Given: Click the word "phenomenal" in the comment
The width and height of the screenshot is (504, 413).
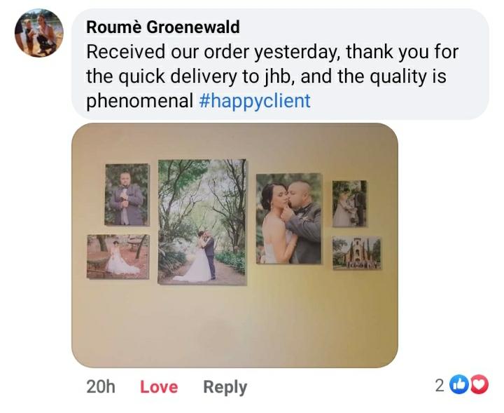Looking at the screenshot, I should coord(139,101).
